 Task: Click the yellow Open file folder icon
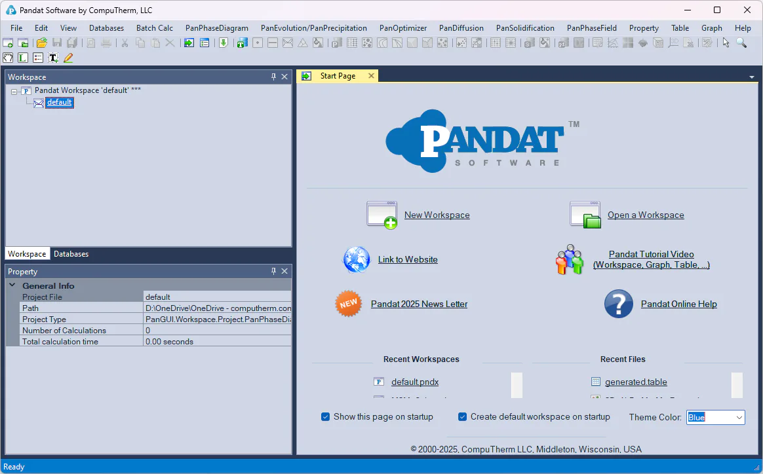[x=42, y=43]
